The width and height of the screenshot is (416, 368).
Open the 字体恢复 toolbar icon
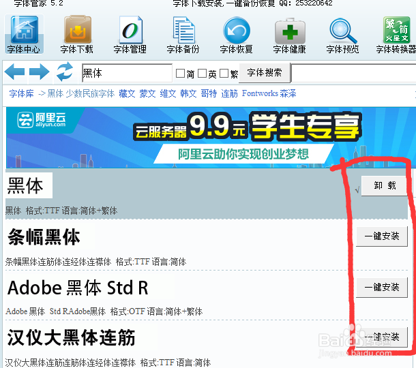tap(236, 35)
